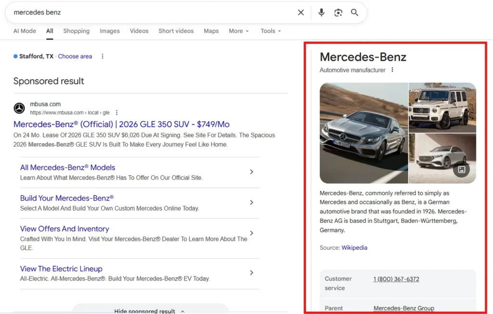Click the Stafford, TX location text
The width and height of the screenshot is (493, 314).
(36, 56)
